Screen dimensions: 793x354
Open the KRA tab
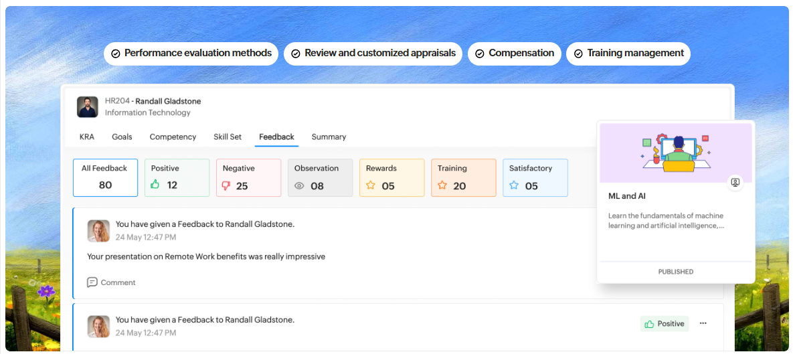tap(86, 137)
